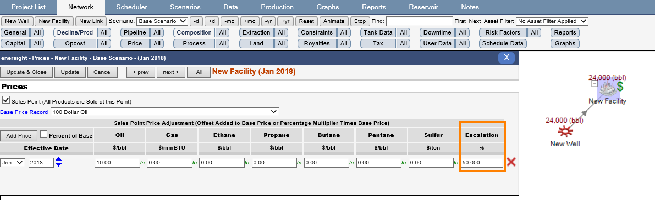This screenshot has height=200, width=655.
Task: Click in the Find search field
Action: (420, 21)
